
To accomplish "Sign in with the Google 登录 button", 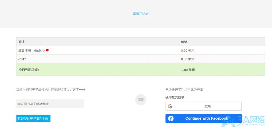I will coord(203,106).
